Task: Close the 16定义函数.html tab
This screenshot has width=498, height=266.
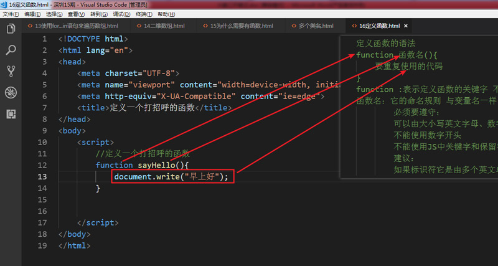Action: [x=406, y=26]
